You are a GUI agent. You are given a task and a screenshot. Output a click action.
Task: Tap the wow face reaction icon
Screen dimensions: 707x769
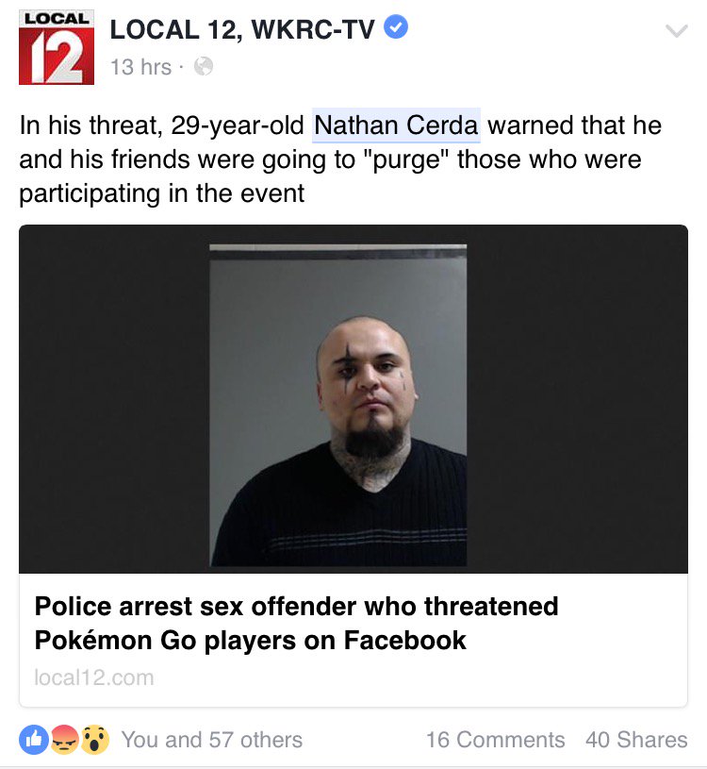94,740
